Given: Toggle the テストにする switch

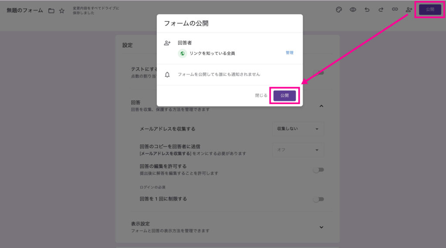Looking at the screenshot, I should (x=319, y=73).
